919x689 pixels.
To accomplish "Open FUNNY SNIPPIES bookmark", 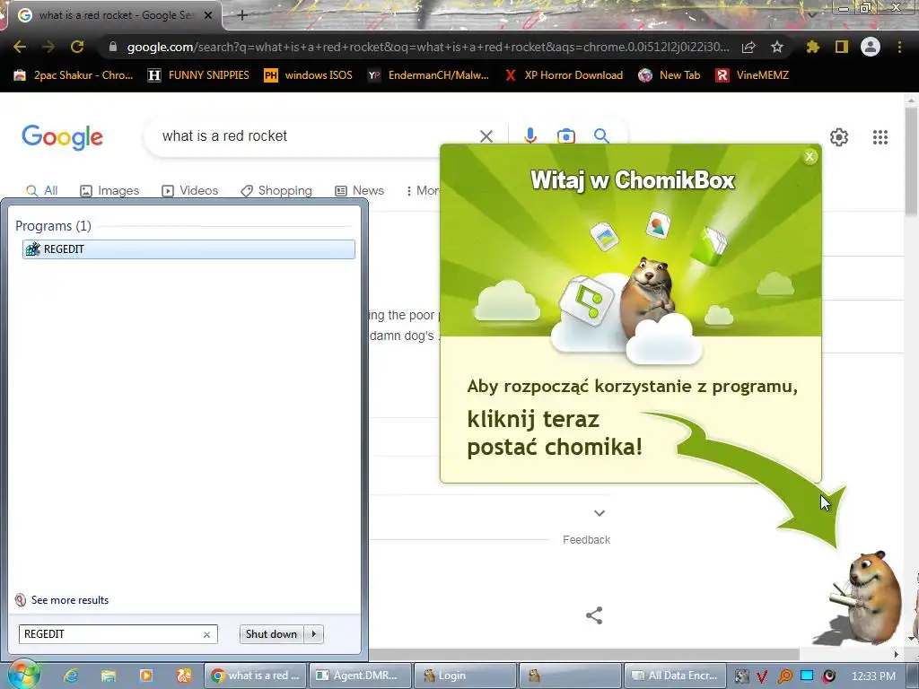I will click(198, 75).
